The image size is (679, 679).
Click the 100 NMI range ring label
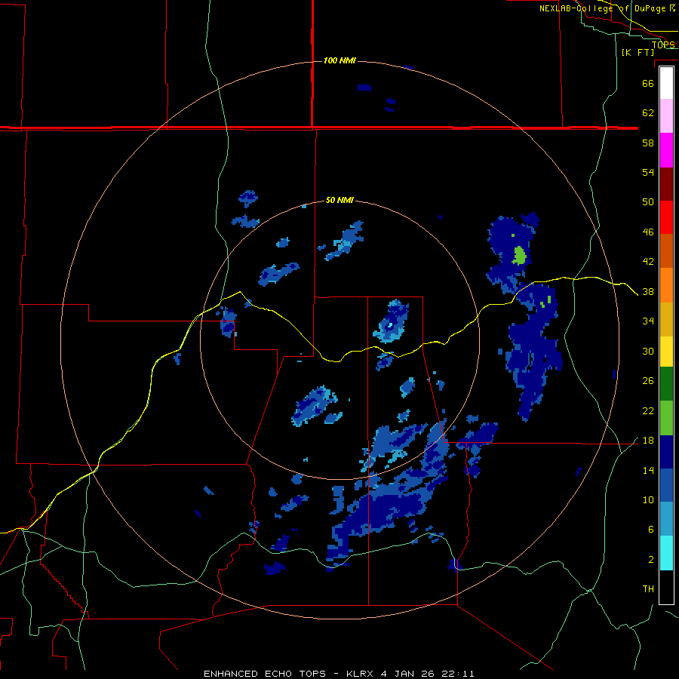click(x=339, y=60)
